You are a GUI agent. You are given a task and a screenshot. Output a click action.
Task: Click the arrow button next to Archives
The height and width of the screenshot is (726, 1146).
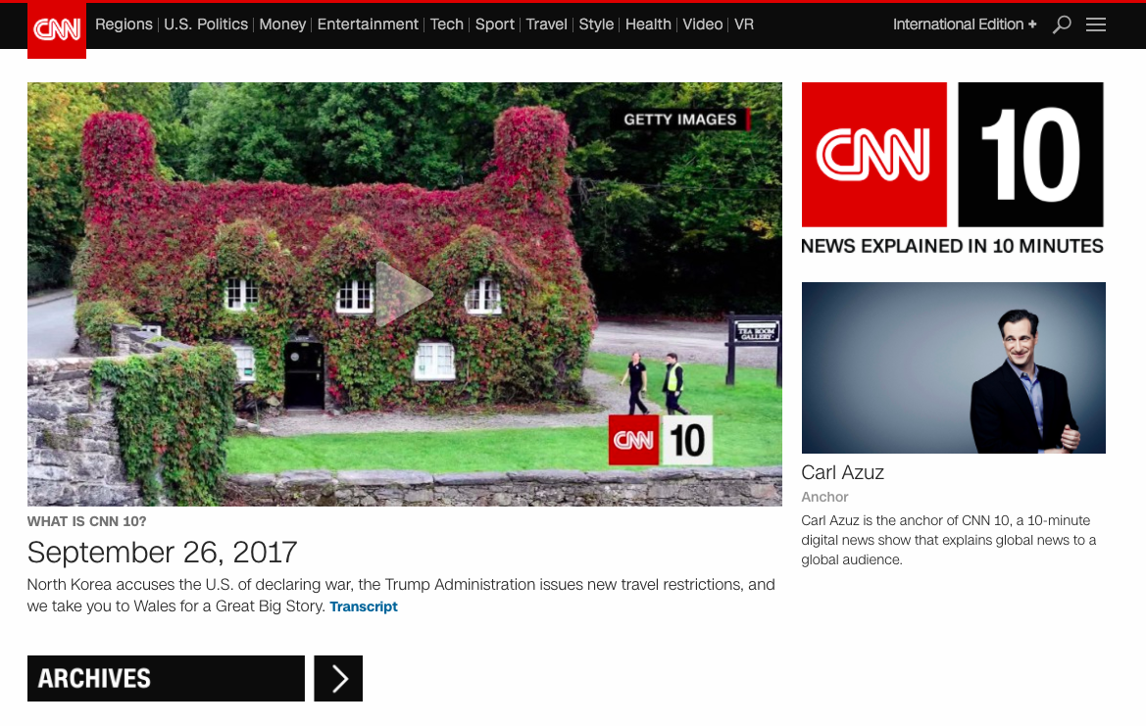[338, 679]
